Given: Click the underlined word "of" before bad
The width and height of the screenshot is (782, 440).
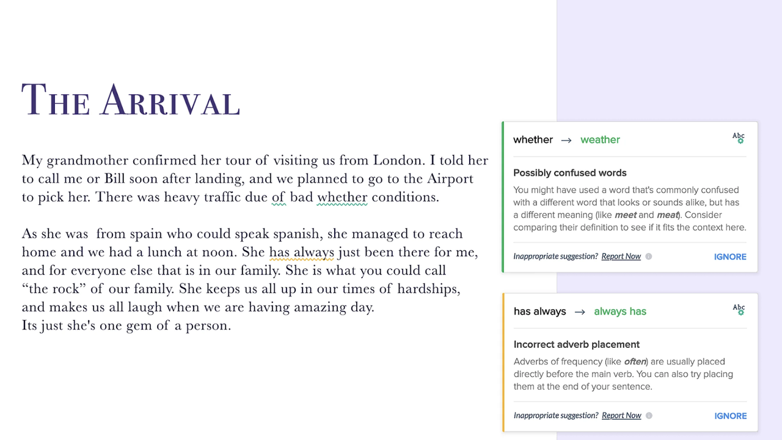Looking at the screenshot, I should 279,197.
